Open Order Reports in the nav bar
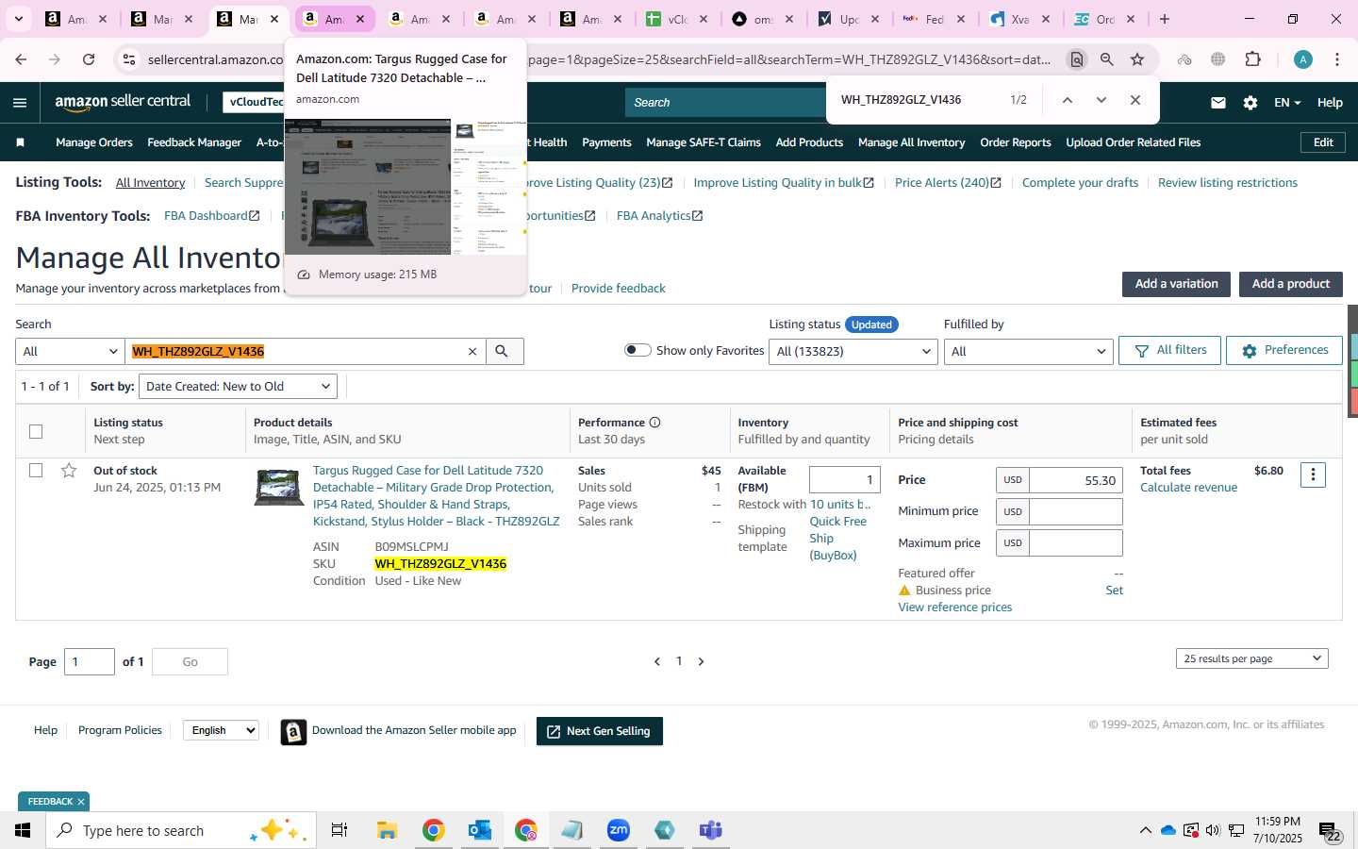Screen dimensions: 1358x849 click(x=1016, y=142)
